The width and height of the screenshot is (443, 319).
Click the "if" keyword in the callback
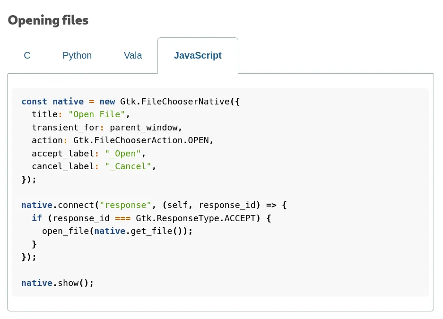coord(37,218)
